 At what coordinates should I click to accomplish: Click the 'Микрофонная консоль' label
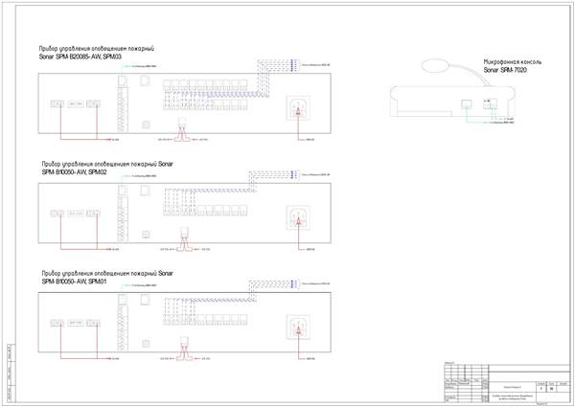click(513, 62)
